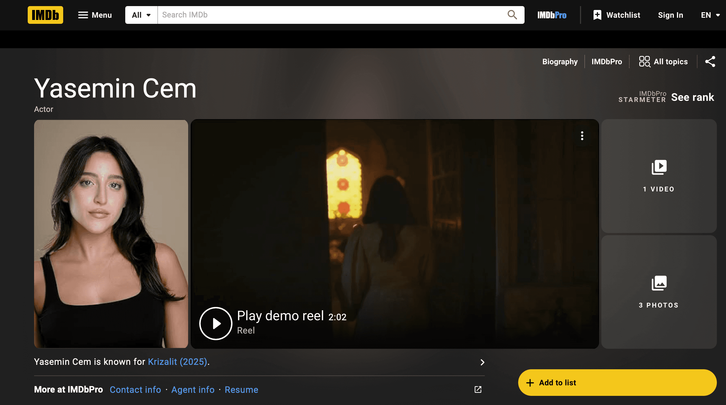Open the 3 Photos gallery tile

click(x=659, y=292)
